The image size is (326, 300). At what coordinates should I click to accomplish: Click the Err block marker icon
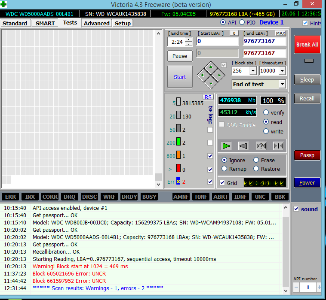(178, 182)
